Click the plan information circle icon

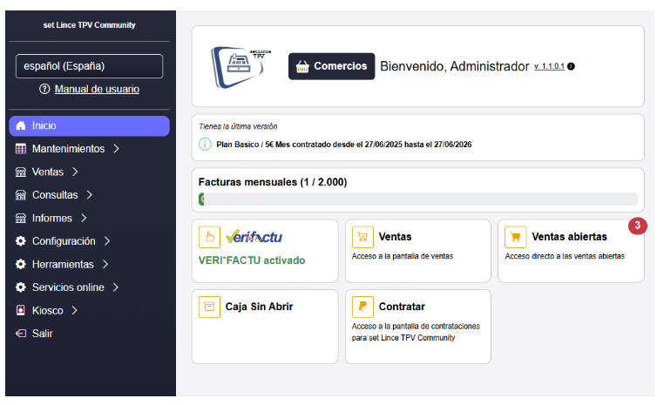[x=205, y=144]
